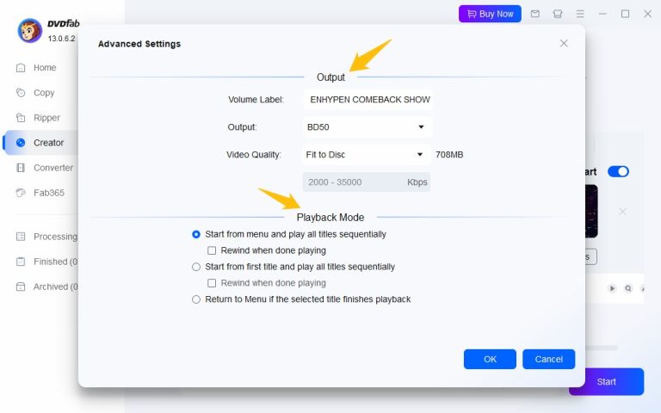Click Cancel to discard settings
The width and height of the screenshot is (661, 413).
(548, 359)
